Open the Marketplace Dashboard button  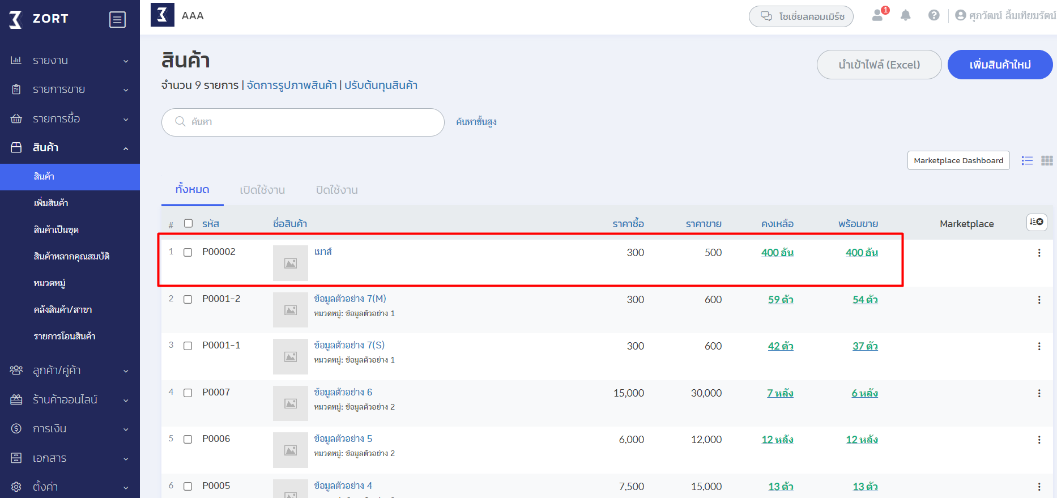tap(958, 160)
